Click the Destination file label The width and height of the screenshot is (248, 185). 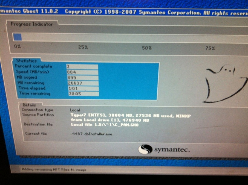coord(38,124)
